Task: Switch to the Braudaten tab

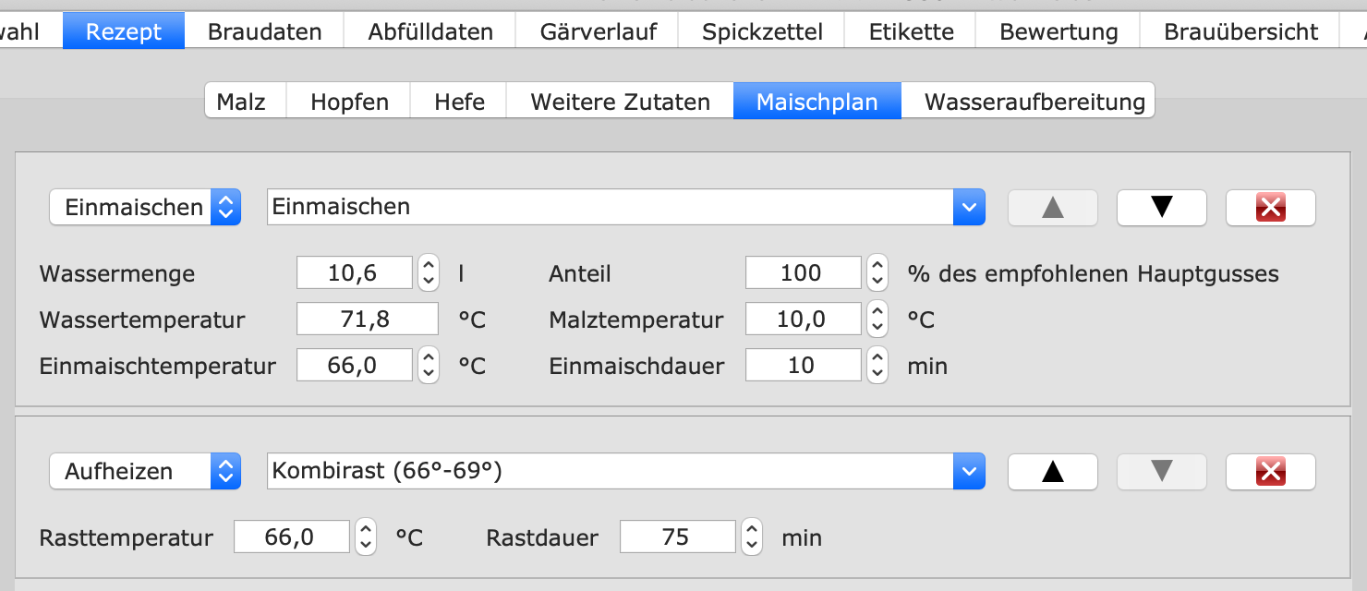Action: coord(264,31)
